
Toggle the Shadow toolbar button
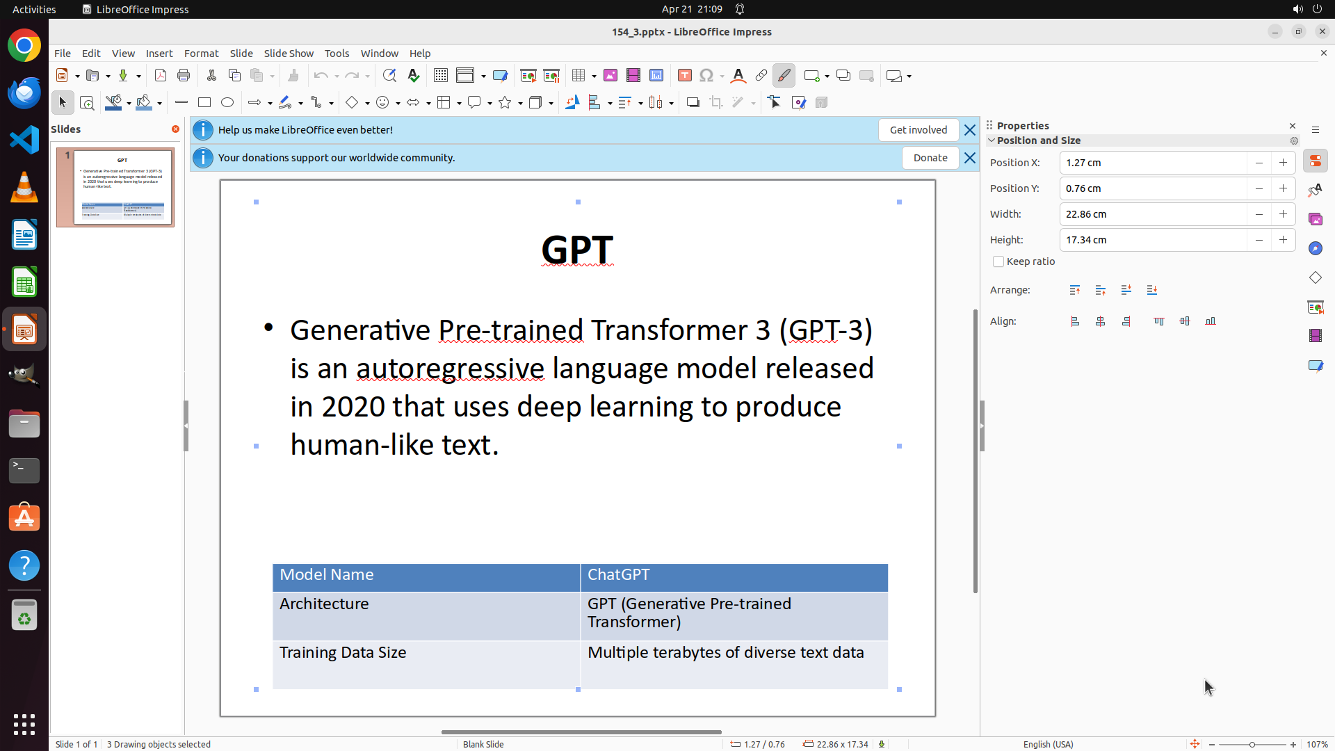coord(693,103)
